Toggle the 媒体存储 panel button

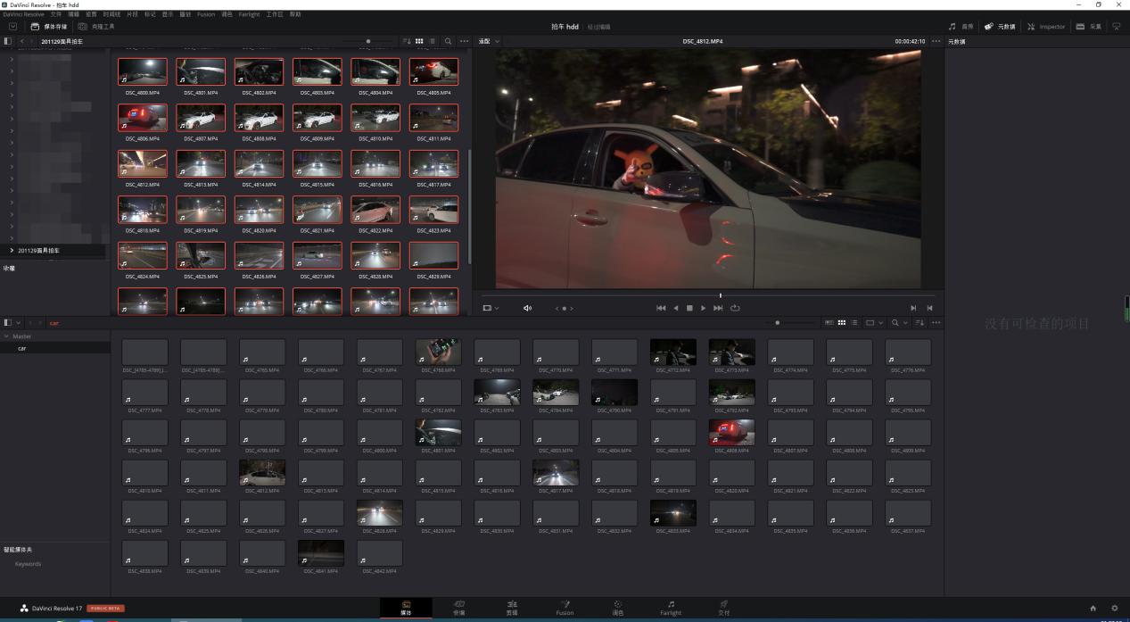[49, 27]
